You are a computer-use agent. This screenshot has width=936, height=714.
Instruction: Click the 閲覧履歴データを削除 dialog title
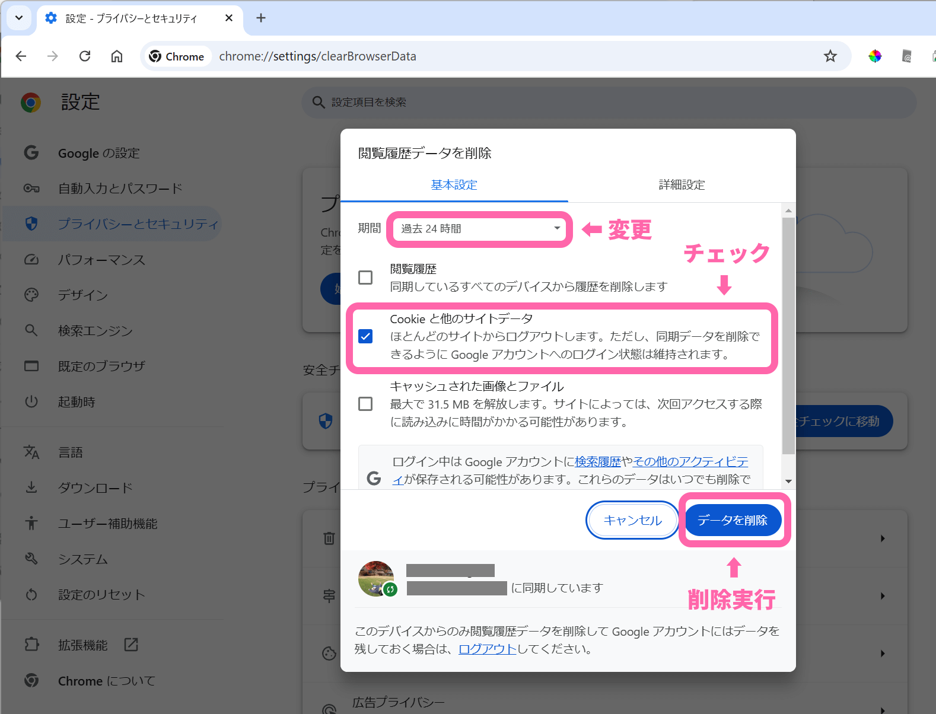tap(425, 153)
